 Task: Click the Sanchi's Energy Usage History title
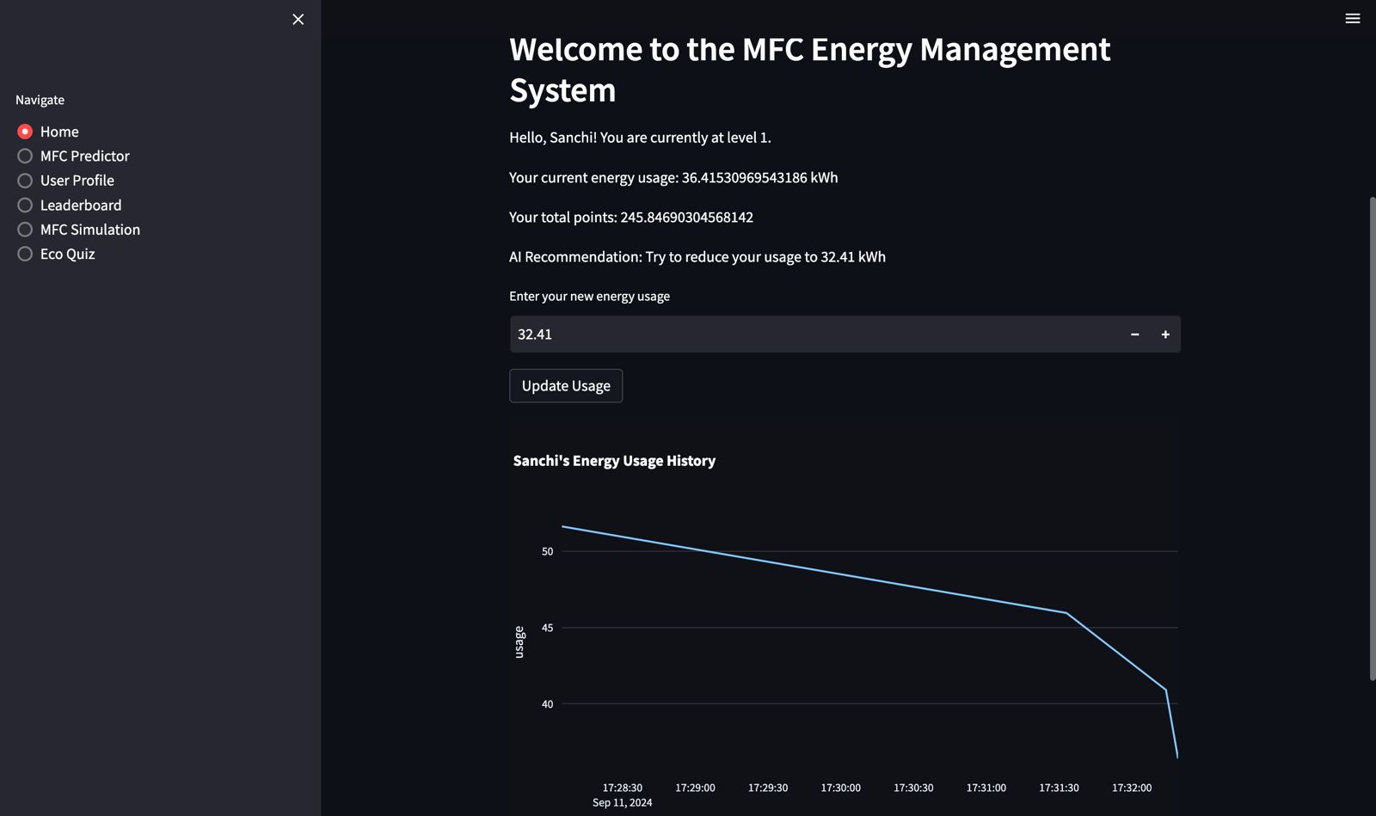[x=614, y=461]
